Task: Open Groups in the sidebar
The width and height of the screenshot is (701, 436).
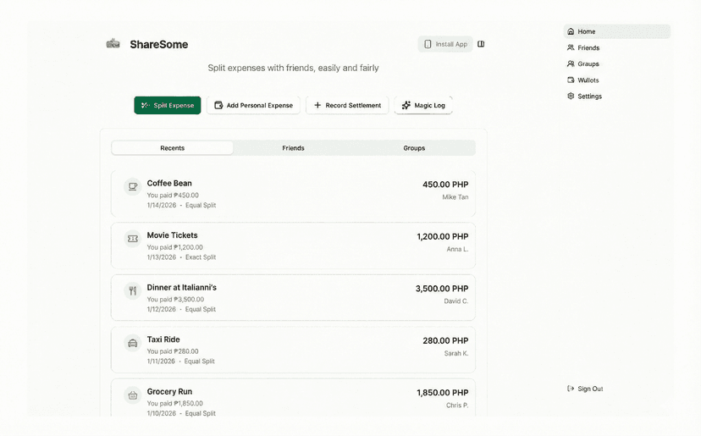Action: click(588, 64)
